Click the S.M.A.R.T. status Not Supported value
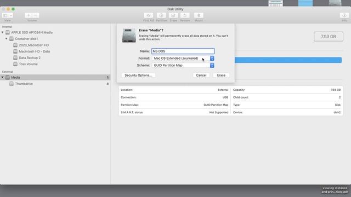Image resolution: width=351 pixels, height=197 pixels. click(219, 112)
